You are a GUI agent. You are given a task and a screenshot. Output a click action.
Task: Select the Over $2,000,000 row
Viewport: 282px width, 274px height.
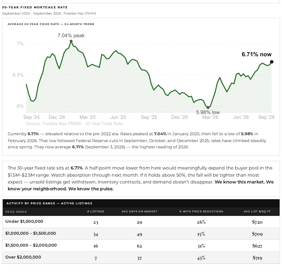point(141,258)
